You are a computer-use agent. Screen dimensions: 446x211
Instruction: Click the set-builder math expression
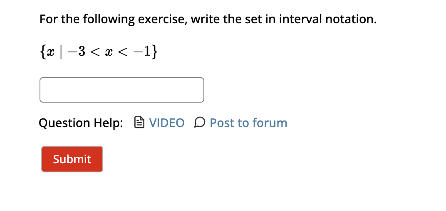98,52
